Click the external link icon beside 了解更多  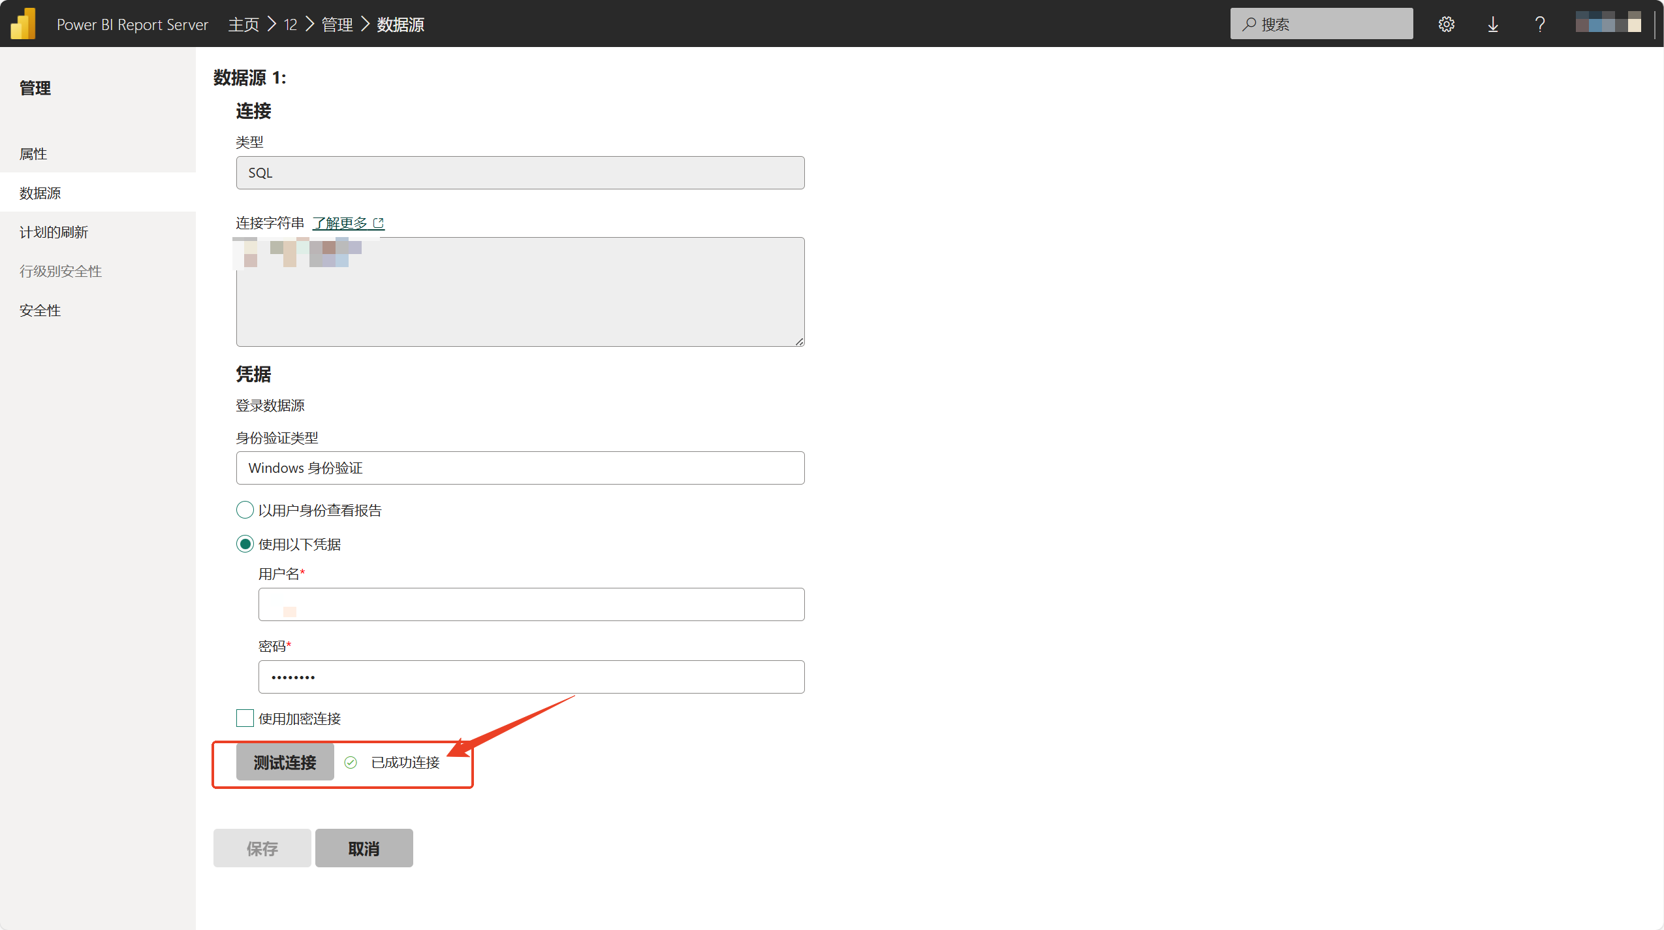coord(379,223)
